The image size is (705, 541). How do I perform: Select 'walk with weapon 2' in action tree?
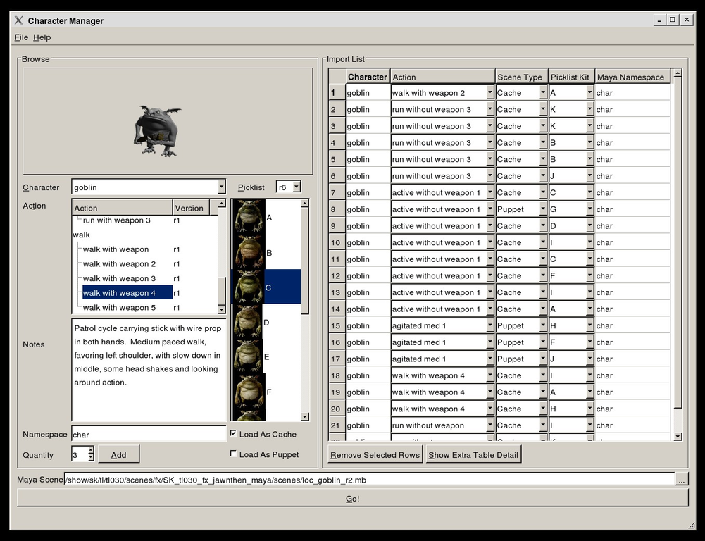pyautogui.click(x=119, y=264)
